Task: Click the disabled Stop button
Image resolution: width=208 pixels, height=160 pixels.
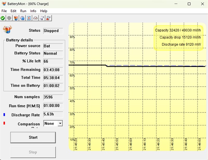Action: (33, 152)
